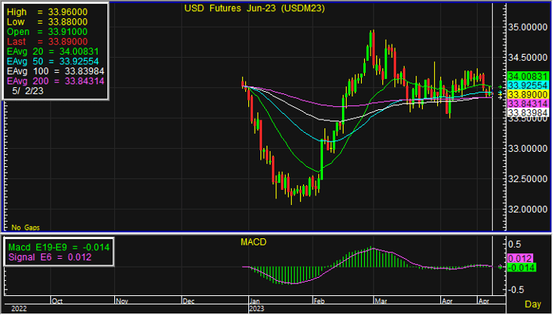Click the 32.00000 price axis label
The height and width of the screenshot is (315, 553).
pos(528,209)
